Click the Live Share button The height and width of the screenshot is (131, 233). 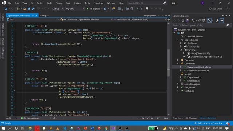click(x=215, y=9)
